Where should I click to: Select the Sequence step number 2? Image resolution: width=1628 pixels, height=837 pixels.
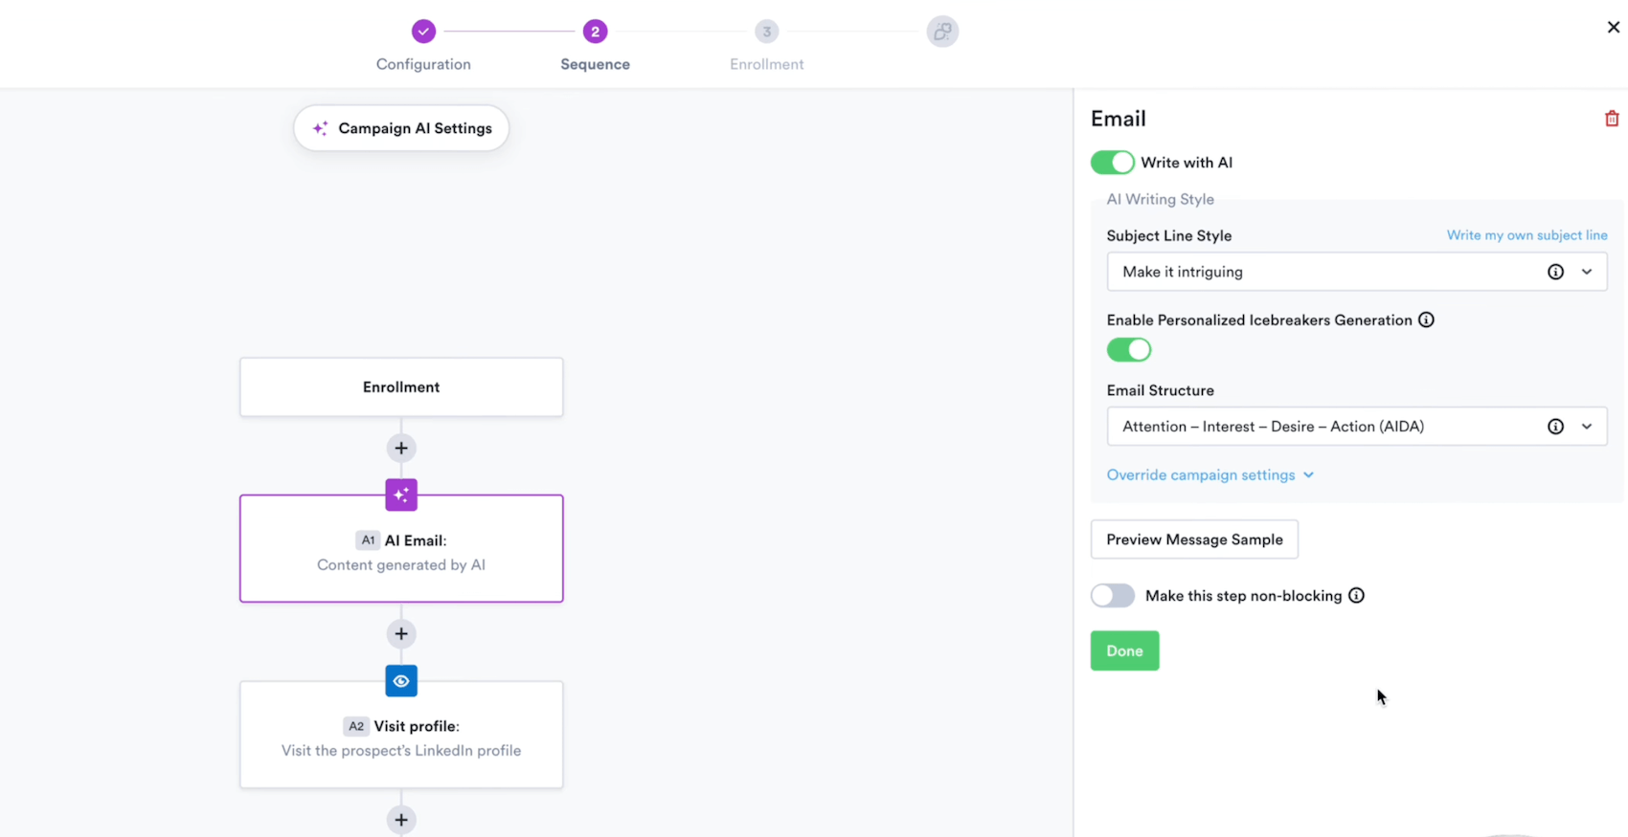(595, 32)
